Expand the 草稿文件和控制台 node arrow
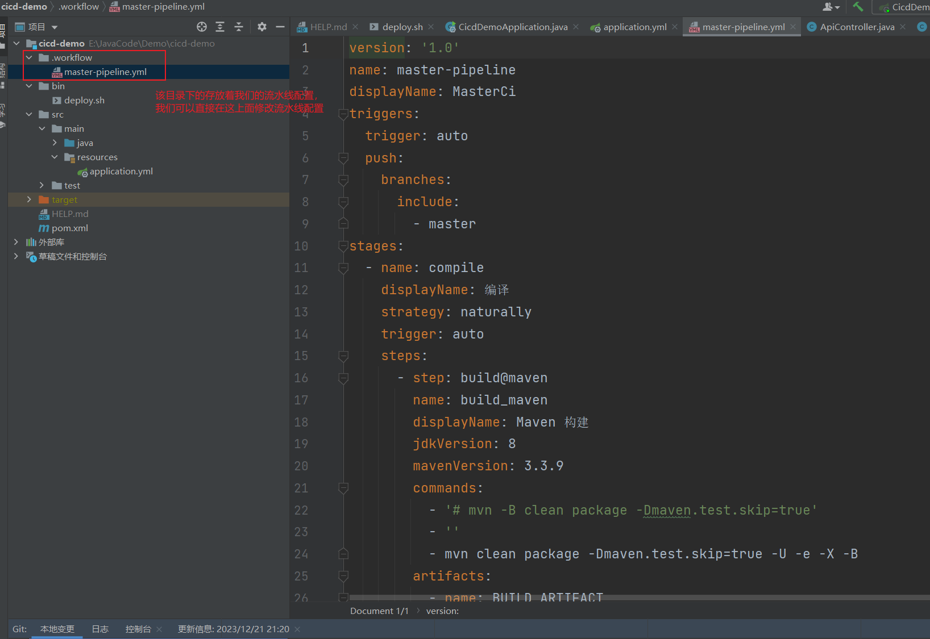Screen dimensions: 930x639 pyautogui.click(x=16, y=256)
